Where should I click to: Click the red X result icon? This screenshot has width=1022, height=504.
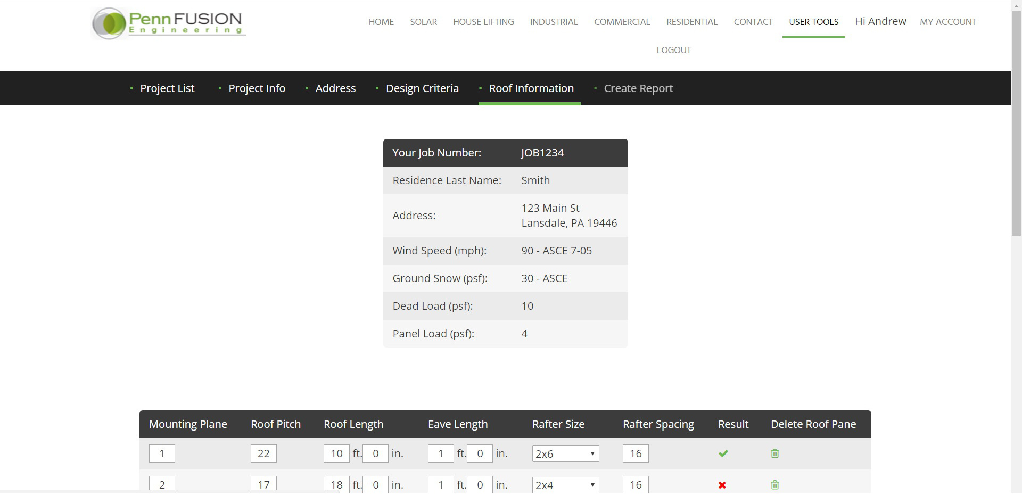tap(722, 485)
